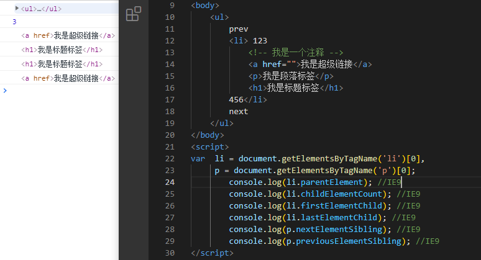The height and width of the screenshot is (260, 481).
Task: Click getElementsByTagName('li') on line 22
Action: click(344, 159)
